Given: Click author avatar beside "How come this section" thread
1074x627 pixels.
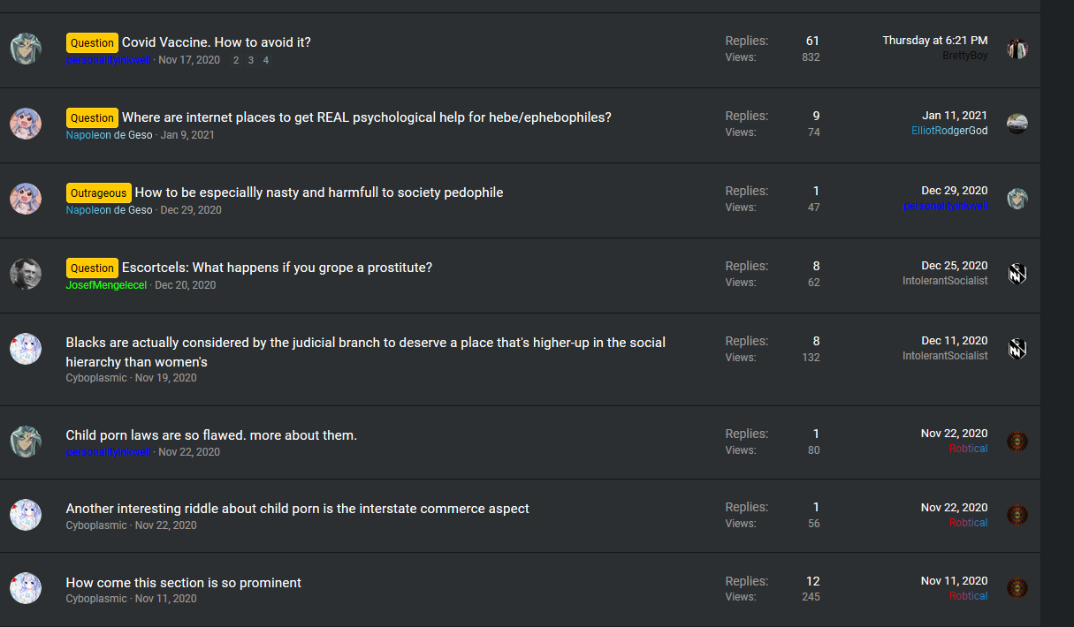Looking at the screenshot, I should click(26, 588).
